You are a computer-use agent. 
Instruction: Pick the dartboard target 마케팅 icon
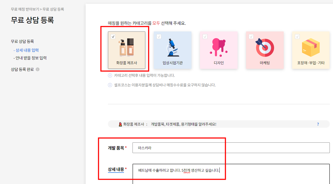(264, 47)
